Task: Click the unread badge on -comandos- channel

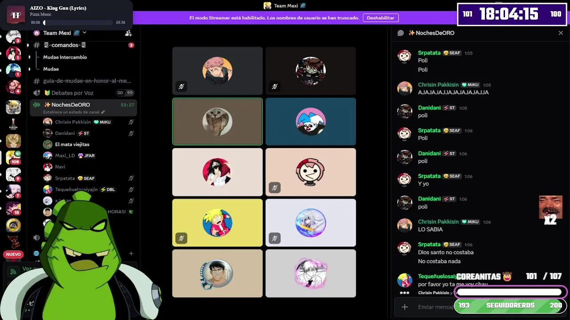Action: click(x=131, y=45)
